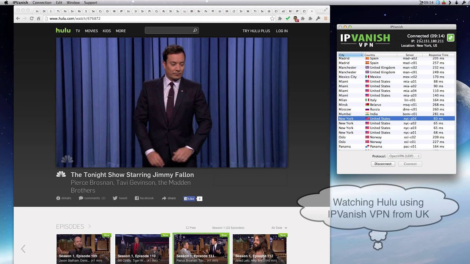Screen dimensions: 470x264
Task: Enter full screen with browser expand arrows
Action: [326, 9]
